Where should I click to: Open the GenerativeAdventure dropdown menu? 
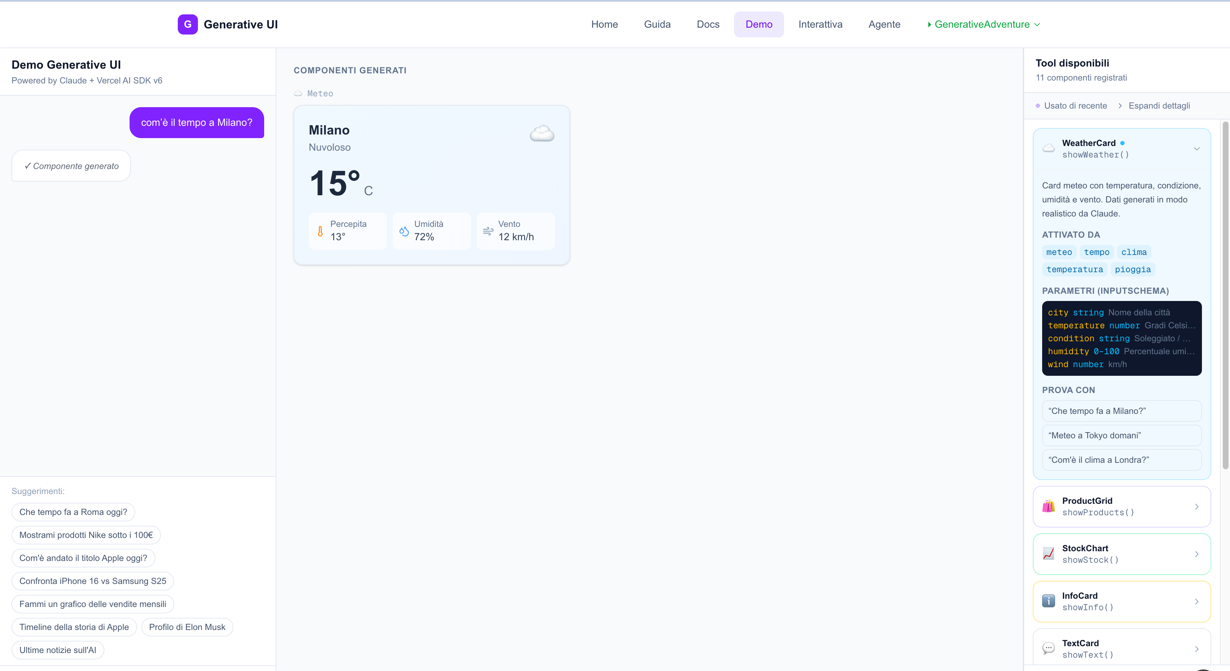click(x=983, y=24)
